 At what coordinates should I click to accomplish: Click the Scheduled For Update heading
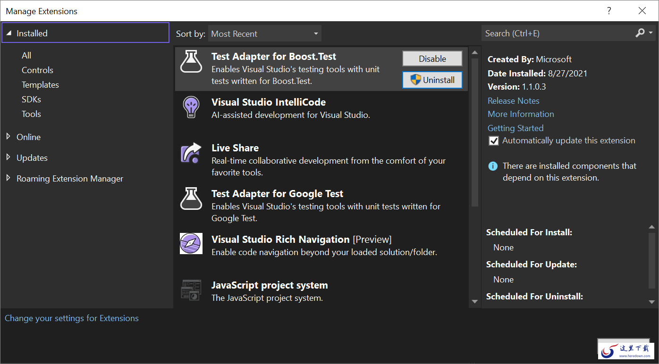[x=532, y=264]
